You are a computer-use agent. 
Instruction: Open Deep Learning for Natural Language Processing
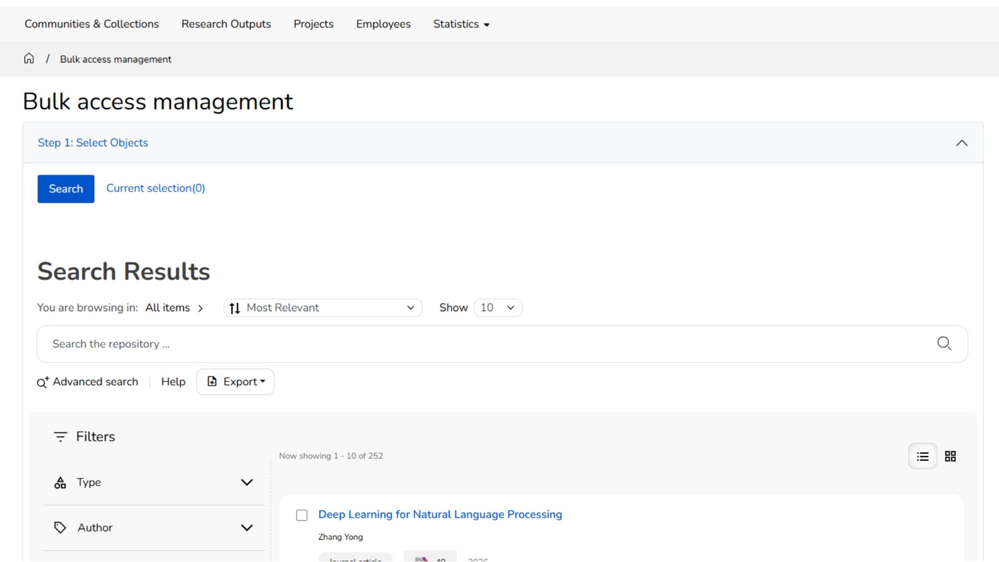tap(440, 515)
